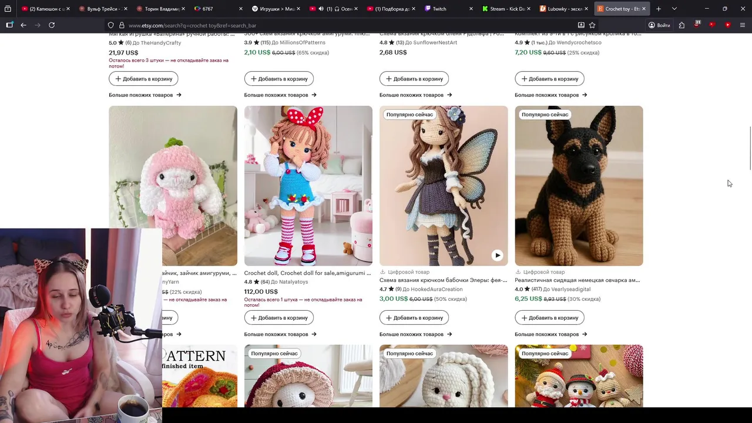Open the list all tabs dropdown
This screenshot has height=423, width=752.
[674, 9]
